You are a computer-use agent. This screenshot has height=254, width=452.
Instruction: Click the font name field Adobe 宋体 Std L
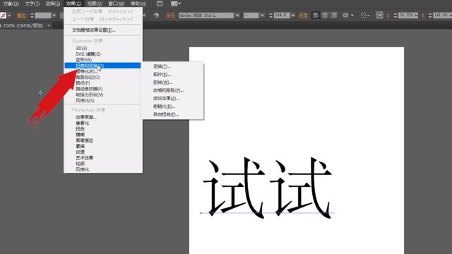206,16
